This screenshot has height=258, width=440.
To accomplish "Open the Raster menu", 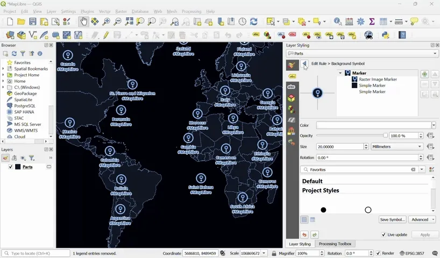I will [121, 11].
